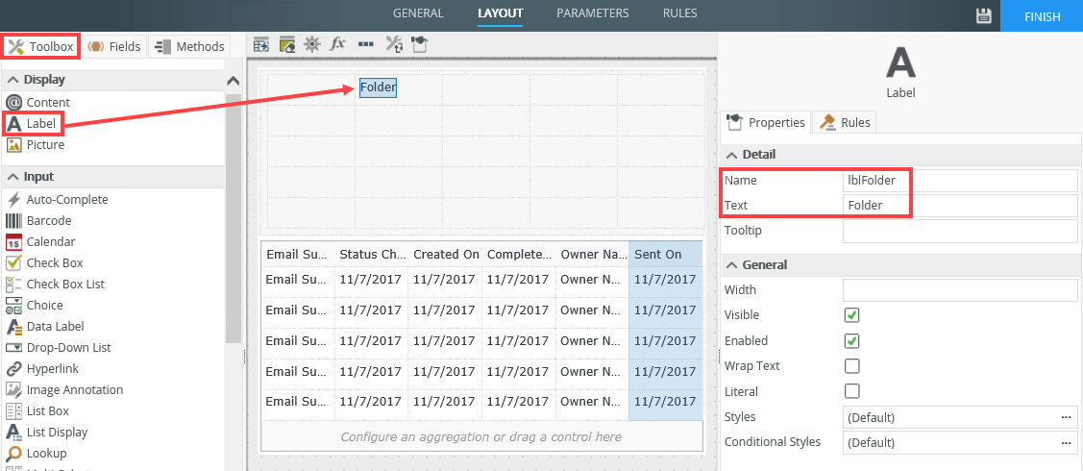Viewport: 1083px width, 471px height.
Task: Click the change control wrench icon
Action: coord(394,45)
